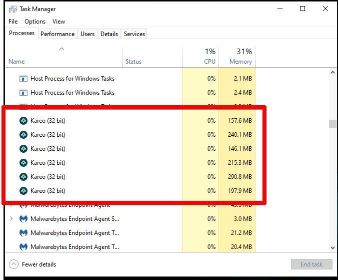Click the sort arrow above Name column
Viewport: 338px width, 280px height.
[61, 49]
